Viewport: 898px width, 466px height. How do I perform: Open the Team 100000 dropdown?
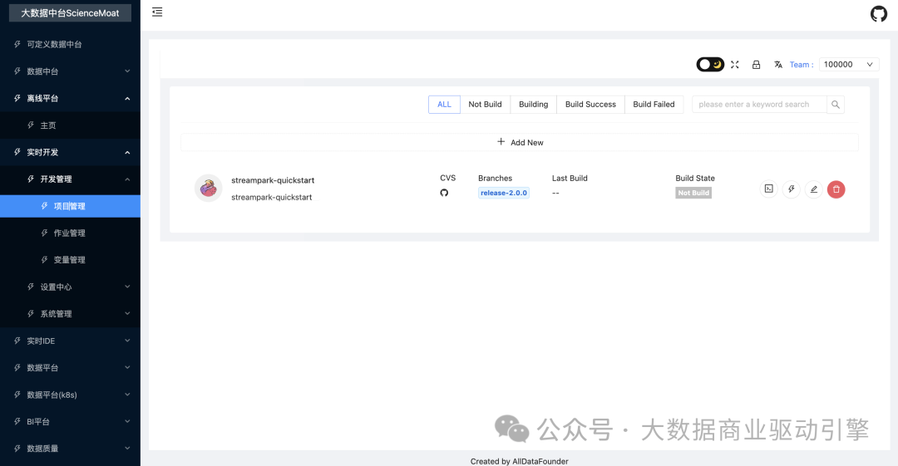(849, 65)
